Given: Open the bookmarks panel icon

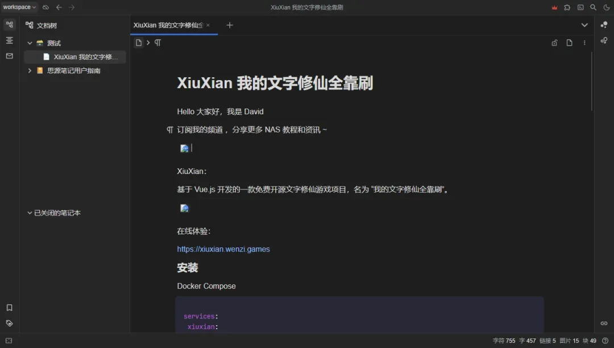Looking at the screenshot, I should [10, 308].
